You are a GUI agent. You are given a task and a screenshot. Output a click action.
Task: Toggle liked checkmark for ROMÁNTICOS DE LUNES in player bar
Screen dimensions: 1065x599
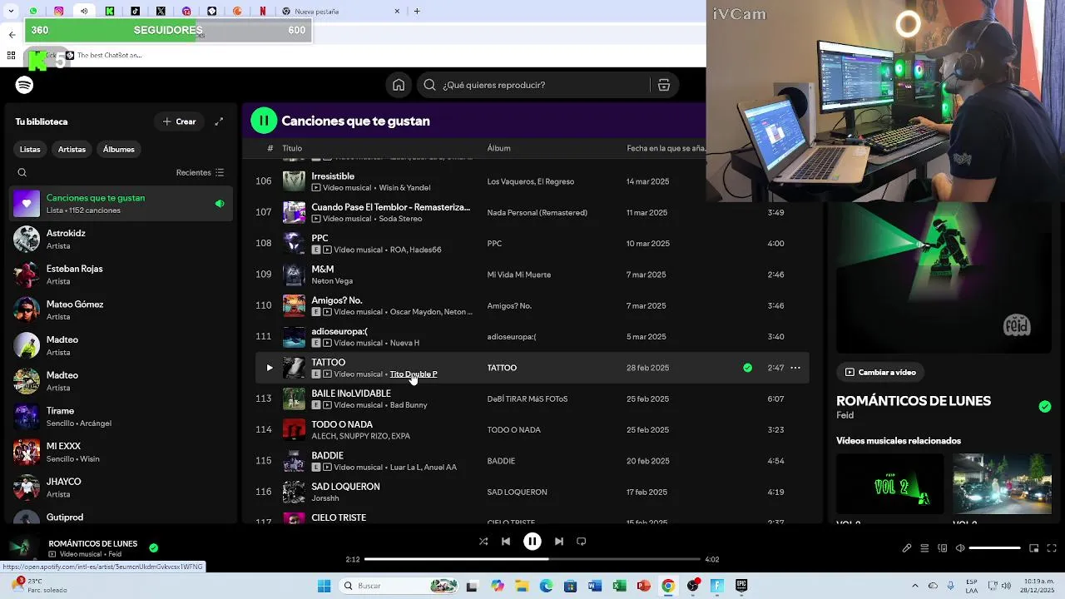(x=154, y=548)
